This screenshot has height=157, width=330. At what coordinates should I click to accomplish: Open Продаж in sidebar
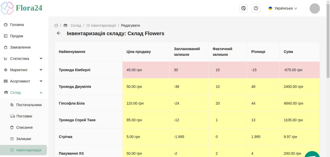pos(17,36)
